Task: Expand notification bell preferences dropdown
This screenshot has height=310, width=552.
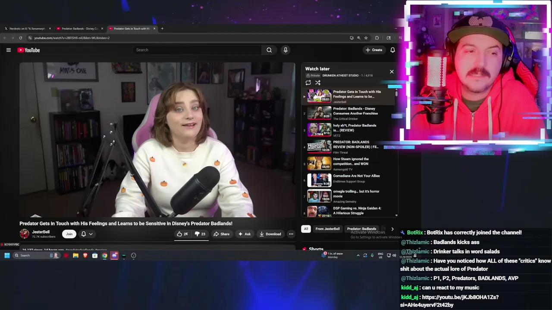Action: [x=91, y=234]
